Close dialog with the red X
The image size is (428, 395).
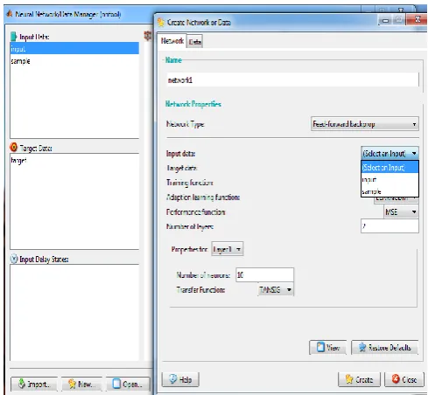[417, 20]
